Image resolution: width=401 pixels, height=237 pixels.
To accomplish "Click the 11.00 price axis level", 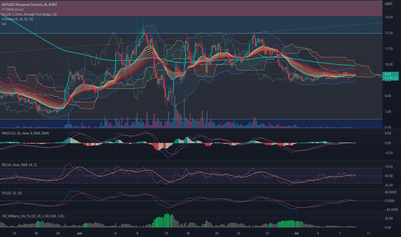I will [x=389, y=49].
